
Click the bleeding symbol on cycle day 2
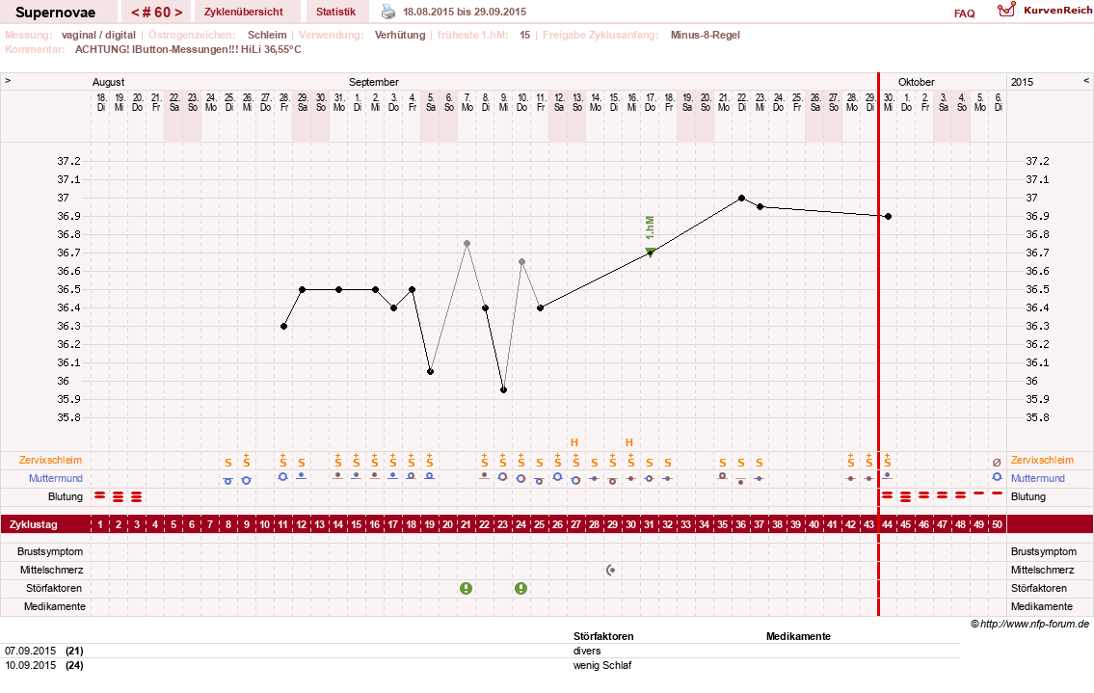pos(118,497)
